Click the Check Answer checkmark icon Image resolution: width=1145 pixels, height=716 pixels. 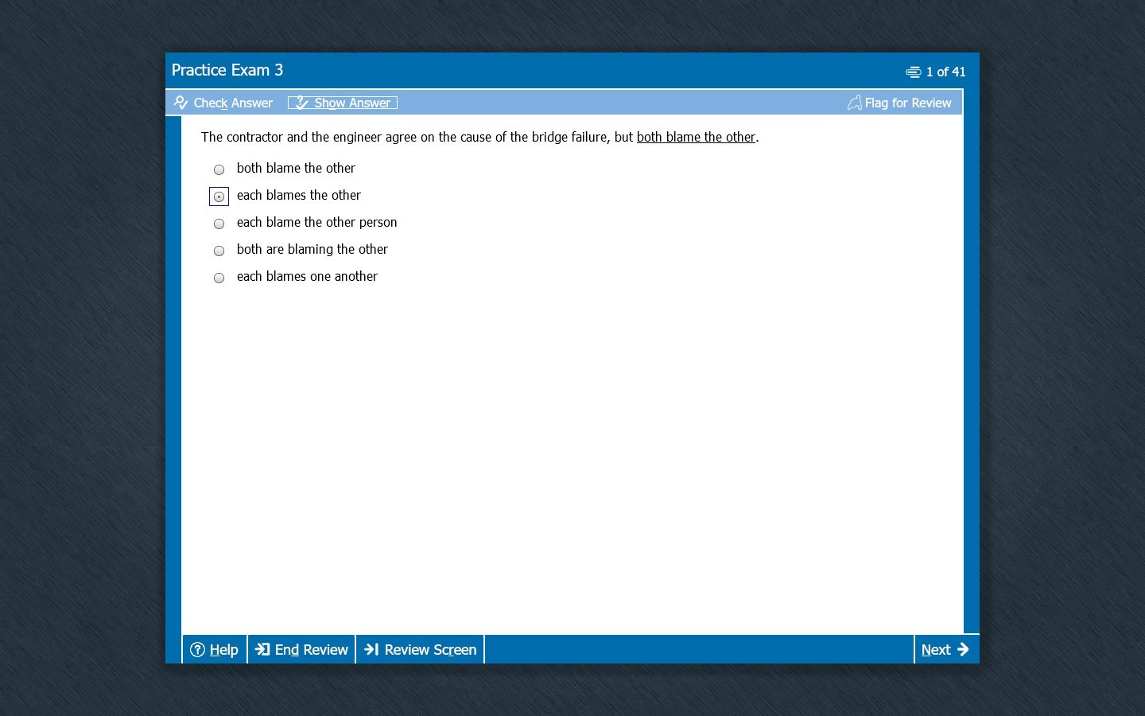(x=180, y=103)
